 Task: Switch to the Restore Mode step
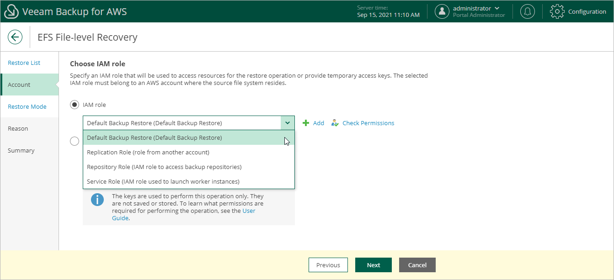click(27, 106)
